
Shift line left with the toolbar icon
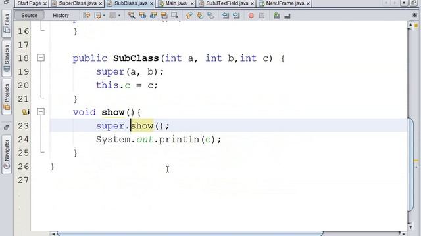[x=226, y=16]
